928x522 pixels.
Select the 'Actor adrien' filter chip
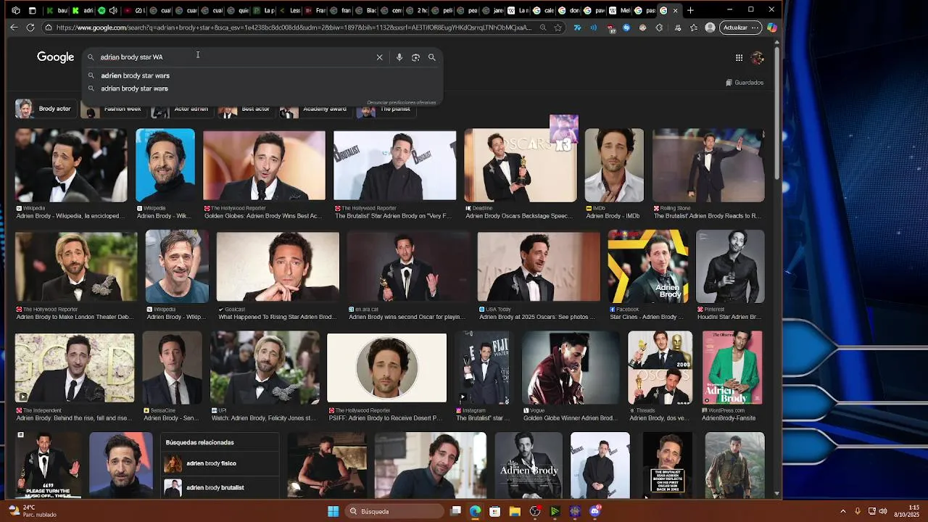click(181, 109)
